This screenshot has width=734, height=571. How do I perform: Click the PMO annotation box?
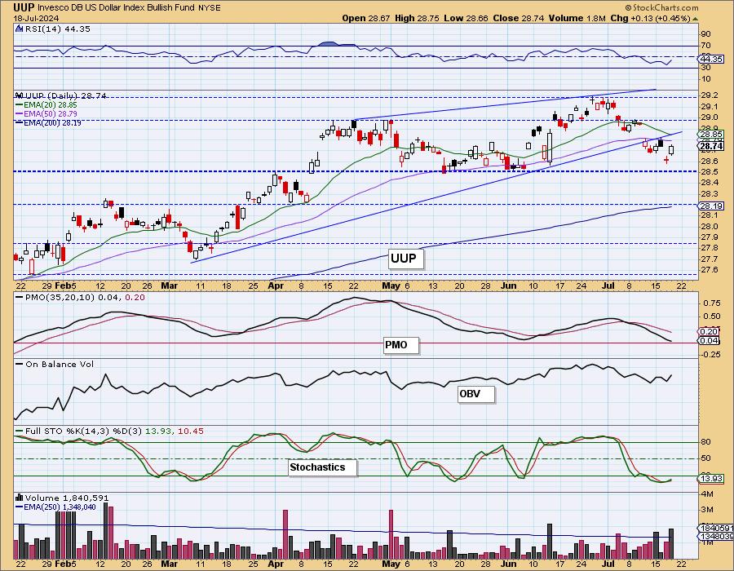(400, 345)
